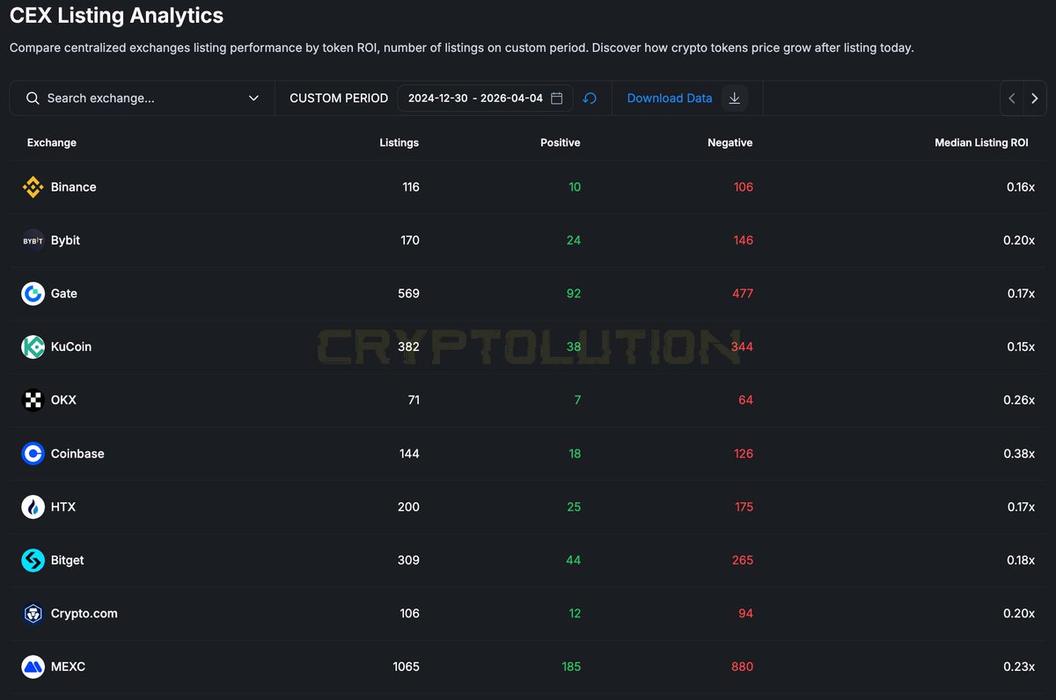Click the Download Data link
The height and width of the screenshot is (700, 1056).
click(670, 98)
